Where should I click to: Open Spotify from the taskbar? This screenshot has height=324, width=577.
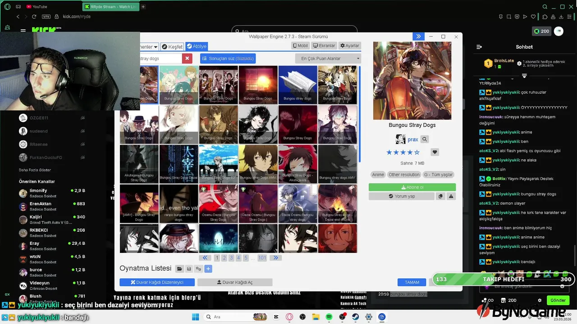pyautogui.click(x=329, y=317)
